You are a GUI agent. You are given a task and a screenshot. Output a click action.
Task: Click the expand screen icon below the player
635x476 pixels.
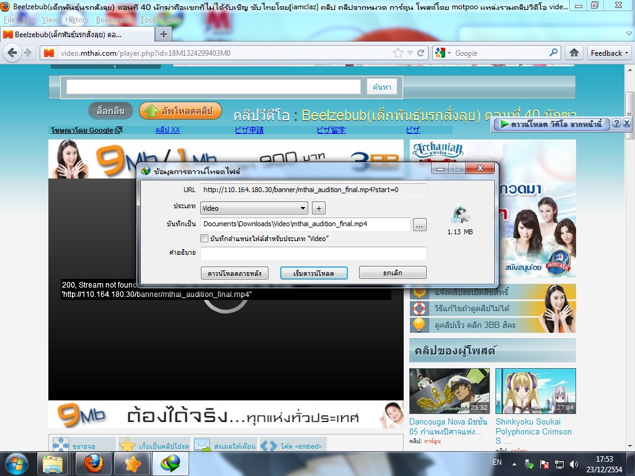coord(61,444)
